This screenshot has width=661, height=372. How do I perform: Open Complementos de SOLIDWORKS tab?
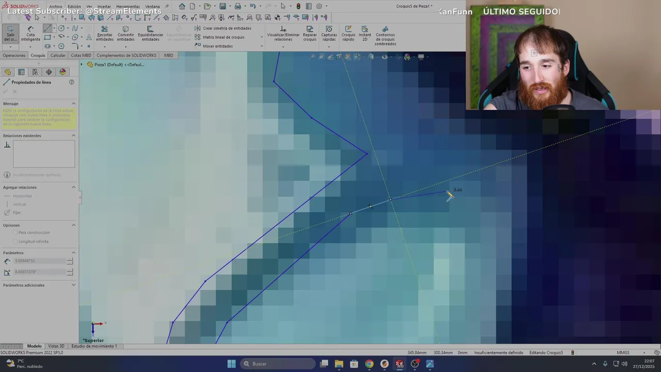[x=126, y=55]
